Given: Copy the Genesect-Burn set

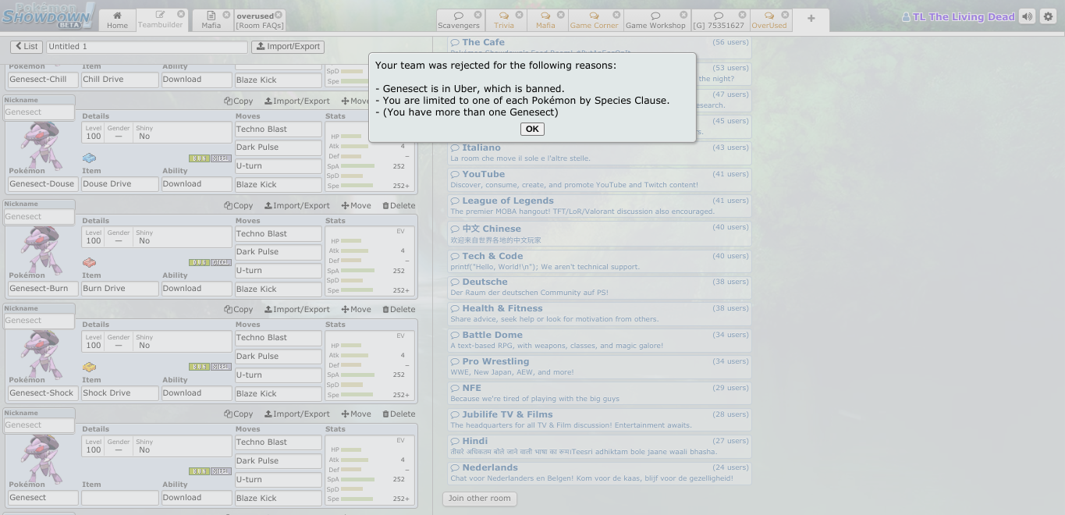Looking at the screenshot, I should pos(239,206).
